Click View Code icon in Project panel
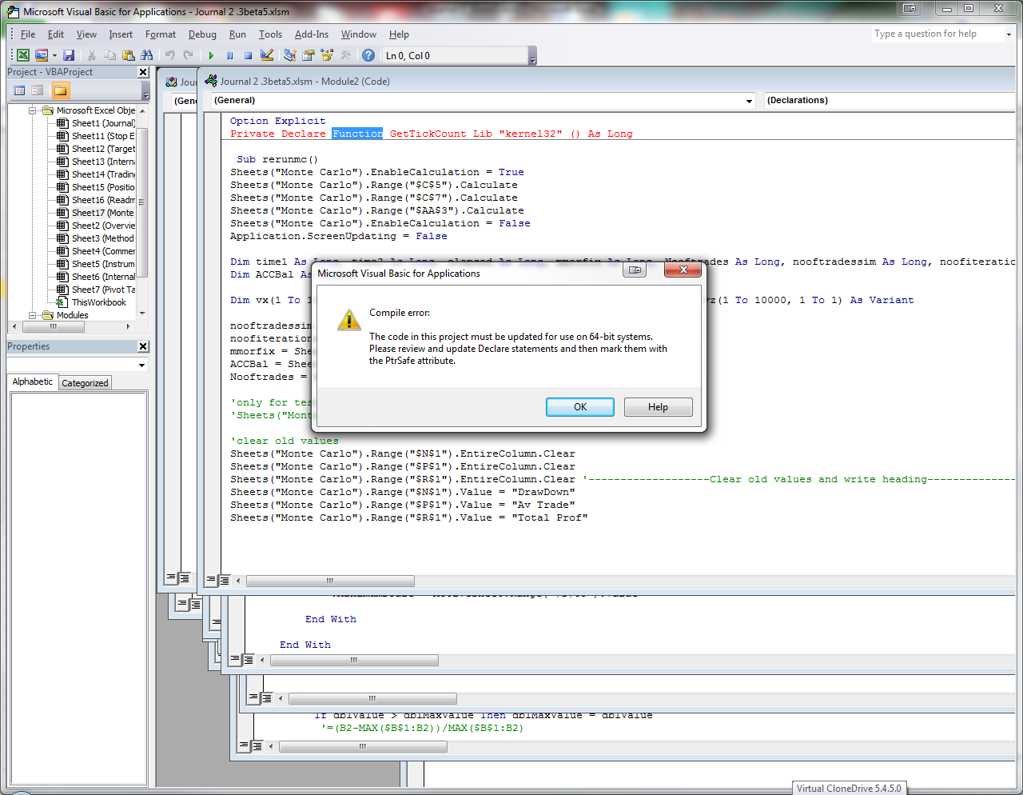 (x=19, y=90)
